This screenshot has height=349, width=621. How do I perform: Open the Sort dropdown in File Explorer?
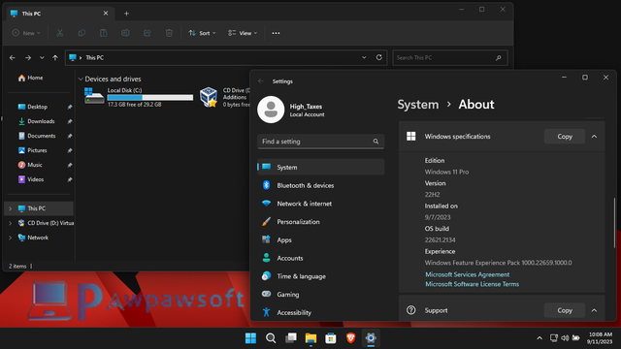(202, 33)
